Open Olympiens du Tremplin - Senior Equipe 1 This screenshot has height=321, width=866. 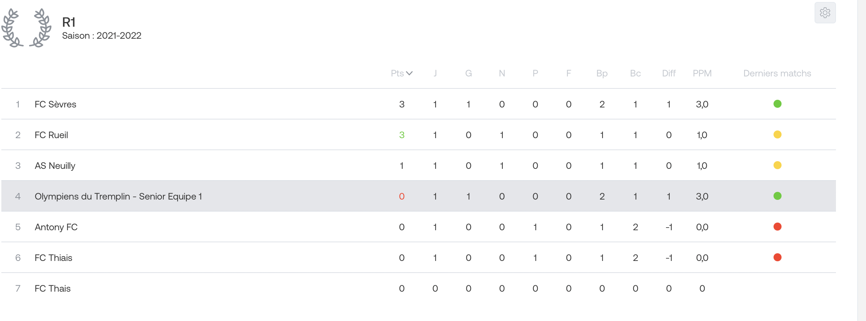118,196
